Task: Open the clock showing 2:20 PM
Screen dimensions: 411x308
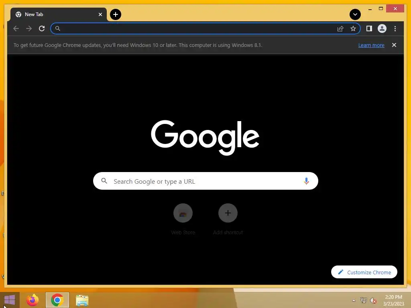Action: coord(393,300)
